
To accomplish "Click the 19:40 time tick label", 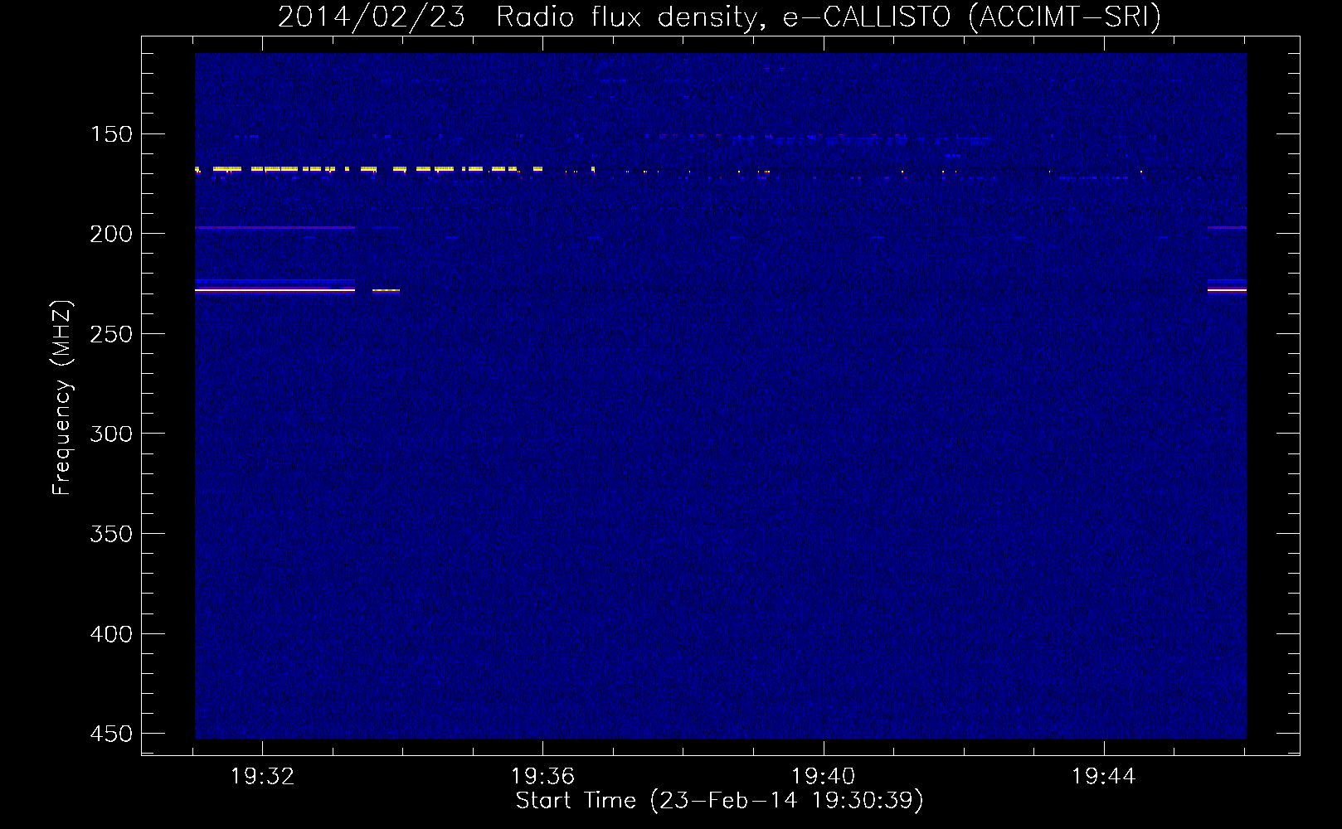I will click(x=823, y=777).
